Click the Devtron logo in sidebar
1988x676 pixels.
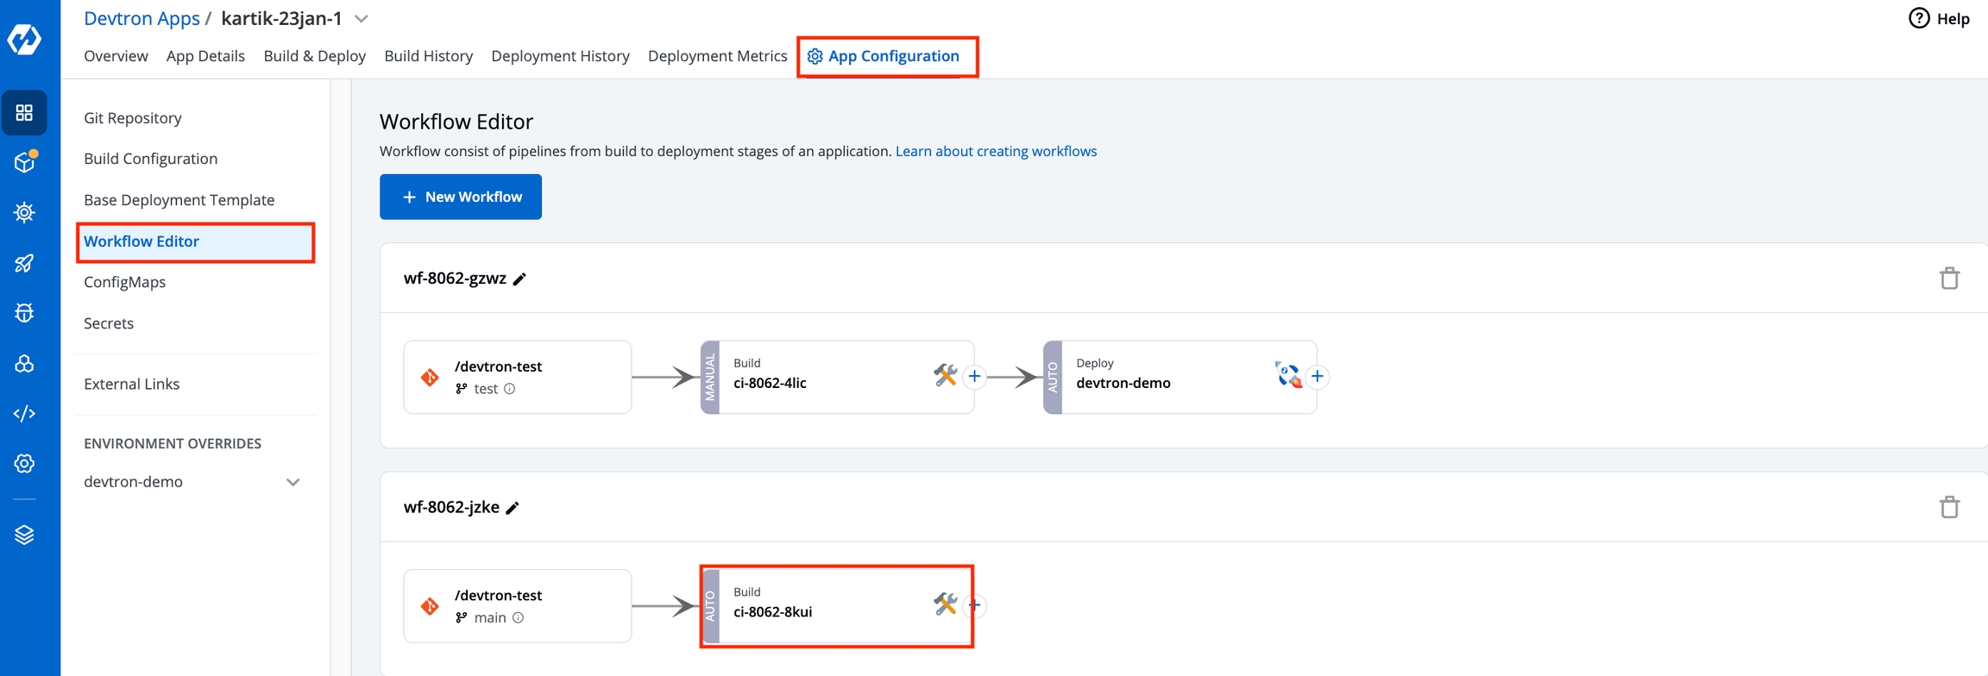click(x=24, y=39)
